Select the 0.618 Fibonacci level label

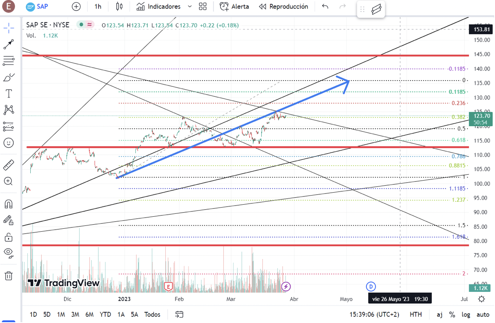click(x=458, y=140)
